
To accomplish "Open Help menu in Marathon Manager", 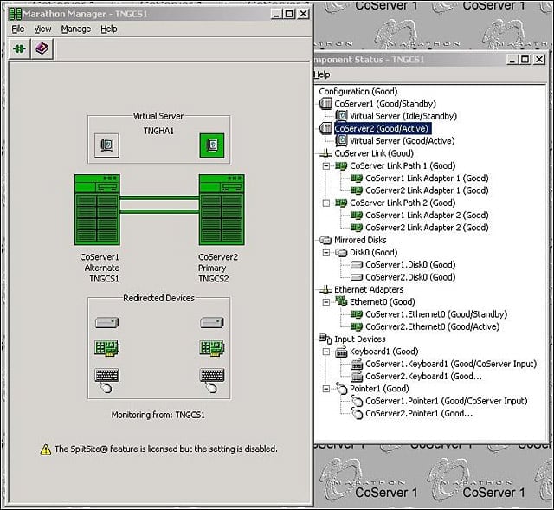I will (x=109, y=29).
